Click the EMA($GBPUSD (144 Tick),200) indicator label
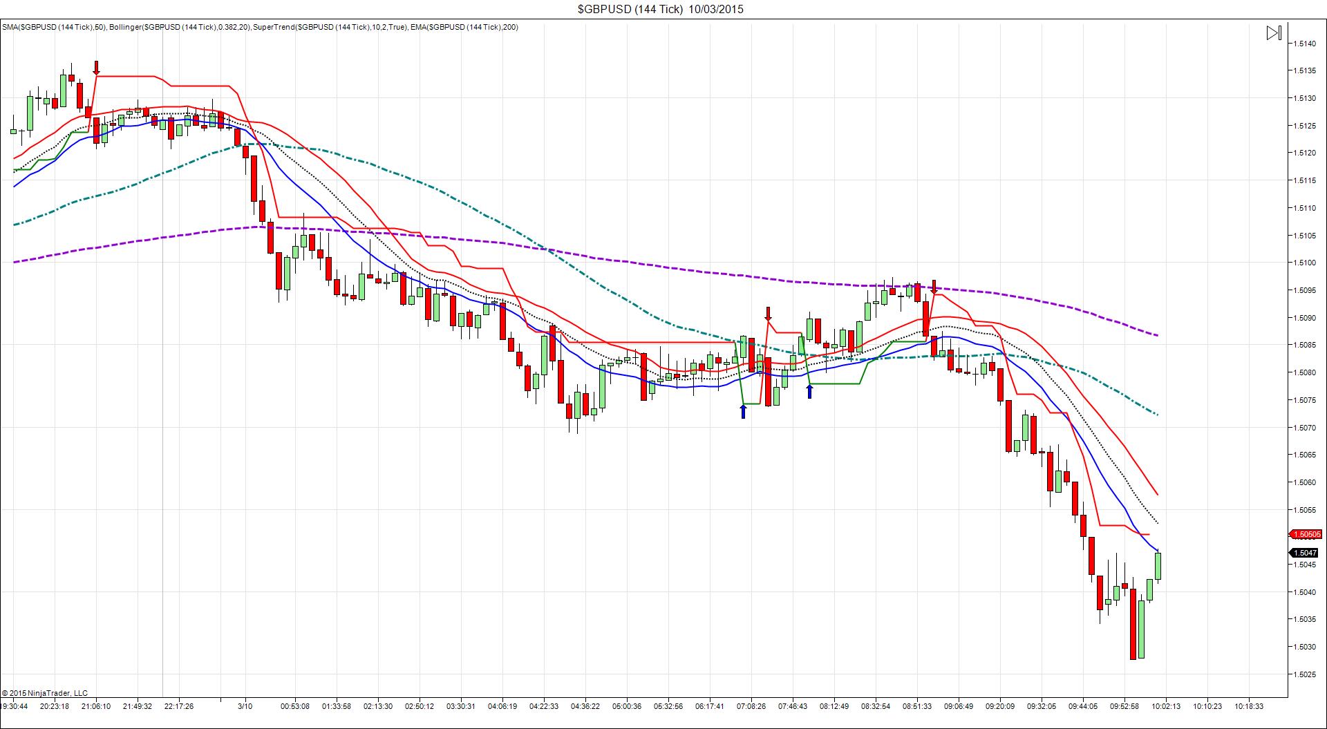This screenshot has height=729, width=1327. pyautogui.click(x=464, y=27)
